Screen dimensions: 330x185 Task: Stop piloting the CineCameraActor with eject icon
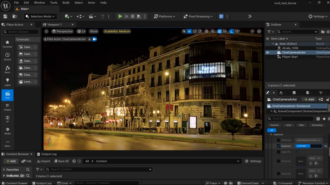pyautogui.click(x=89, y=39)
